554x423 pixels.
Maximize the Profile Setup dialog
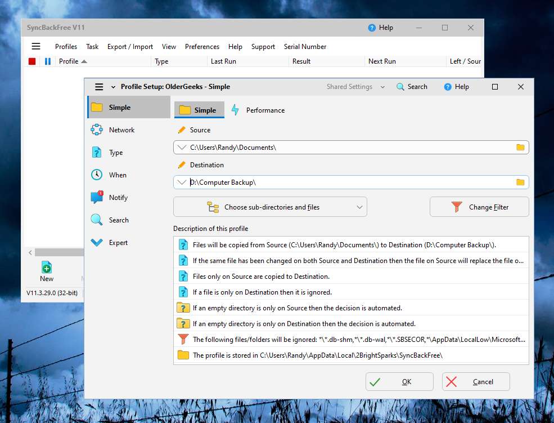tap(494, 87)
